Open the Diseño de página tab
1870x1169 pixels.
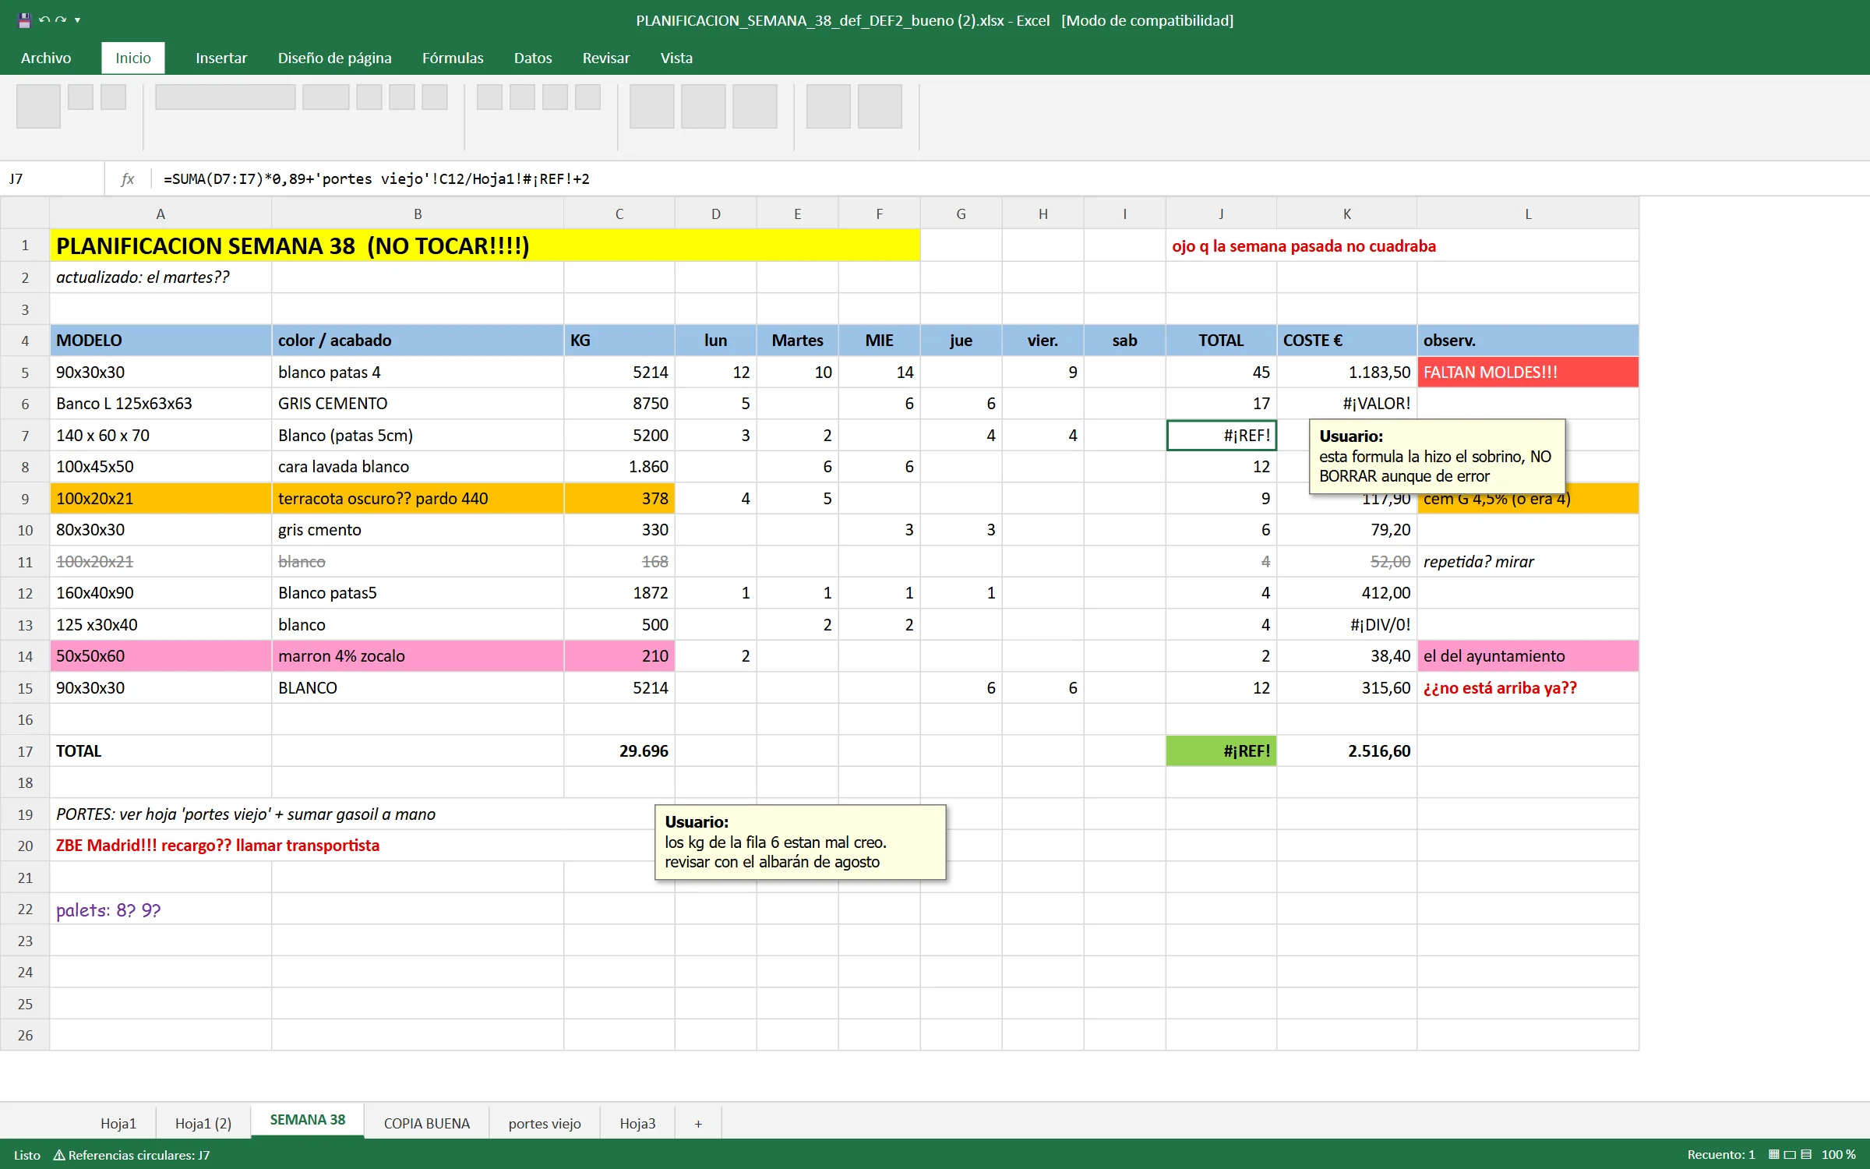pos(334,58)
